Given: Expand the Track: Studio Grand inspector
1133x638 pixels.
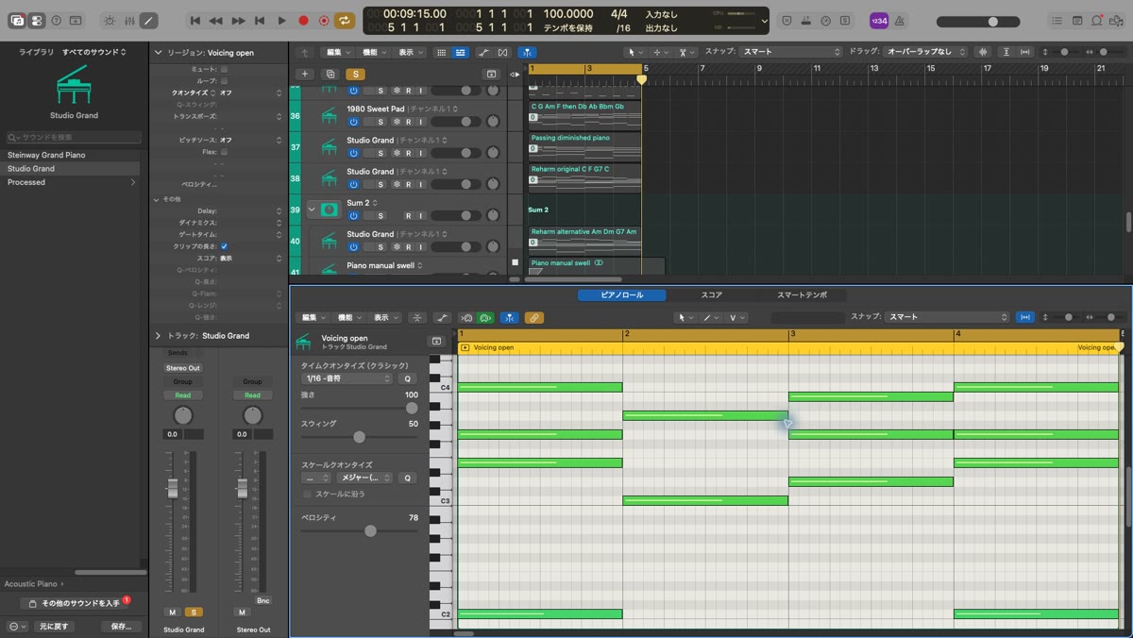Looking at the screenshot, I should (x=158, y=335).
